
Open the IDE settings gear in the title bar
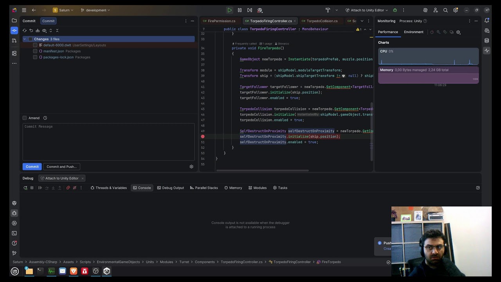point(456,10)
